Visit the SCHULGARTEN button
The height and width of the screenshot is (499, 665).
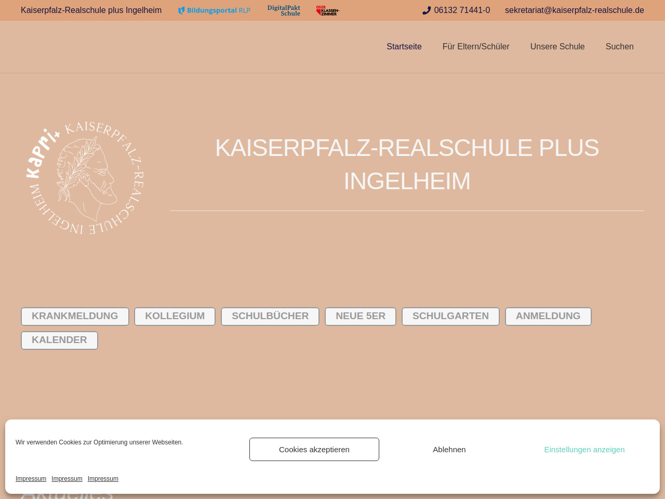coord(450,316)
